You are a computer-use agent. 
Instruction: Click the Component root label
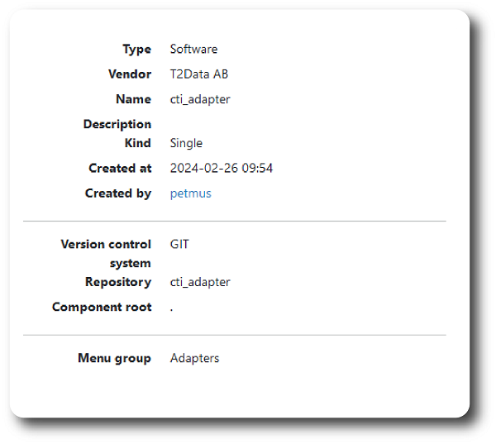pyautogui.click(x=102, y=307)
